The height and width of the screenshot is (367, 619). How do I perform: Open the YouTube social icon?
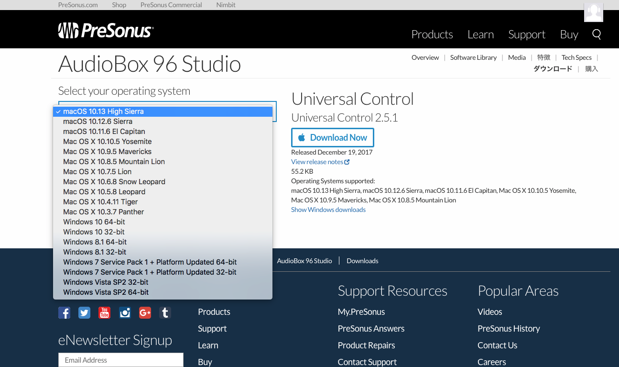[x=104, y=313]
